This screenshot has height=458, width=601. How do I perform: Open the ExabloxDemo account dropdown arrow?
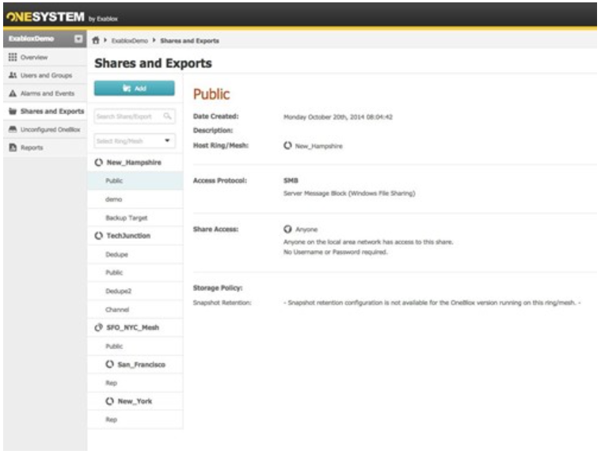(x=78, y=39)
